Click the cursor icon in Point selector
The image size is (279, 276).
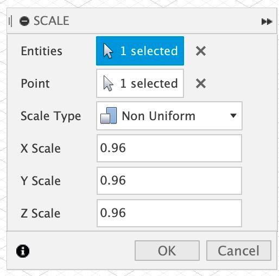(x=108, y=83)
